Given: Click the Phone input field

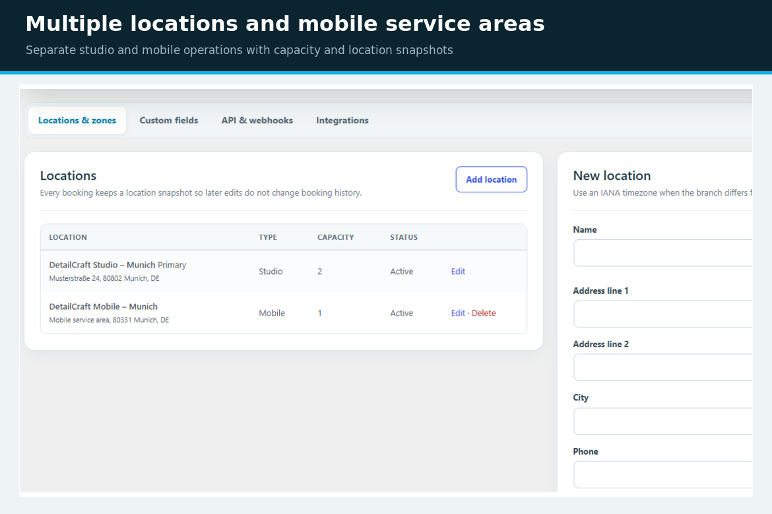Looking at the screenshot, I should [x=662, y=474].
